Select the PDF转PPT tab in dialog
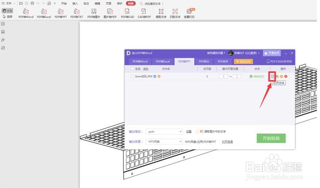The width and height of the screenshot is (320, 188). (184, 61)
